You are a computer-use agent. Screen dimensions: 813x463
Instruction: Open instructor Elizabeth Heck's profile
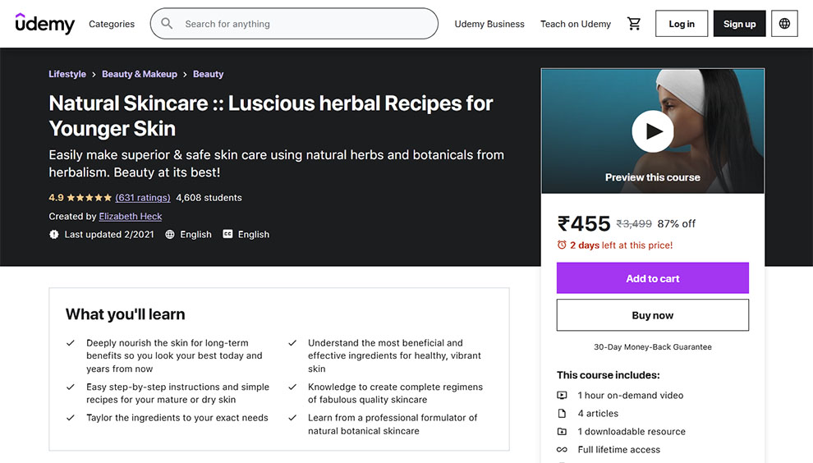tap(131, 216)
